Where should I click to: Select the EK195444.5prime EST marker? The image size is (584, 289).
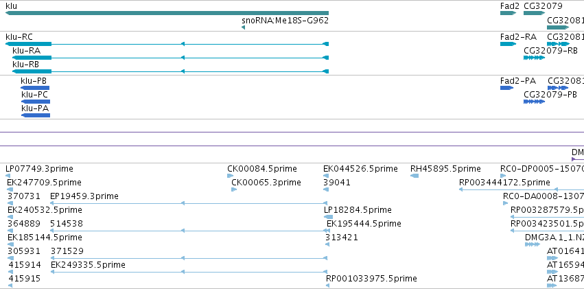[x=327, y=231]
